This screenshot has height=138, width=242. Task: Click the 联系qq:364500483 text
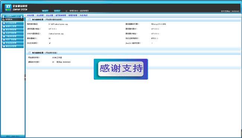[64, 62]
